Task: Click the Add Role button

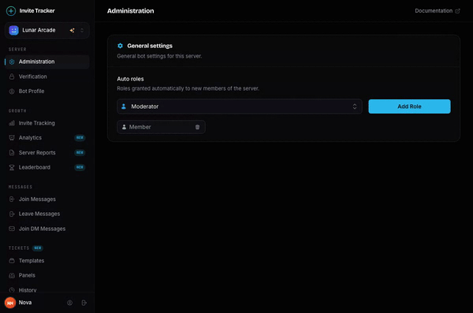Action: [409, 106]
